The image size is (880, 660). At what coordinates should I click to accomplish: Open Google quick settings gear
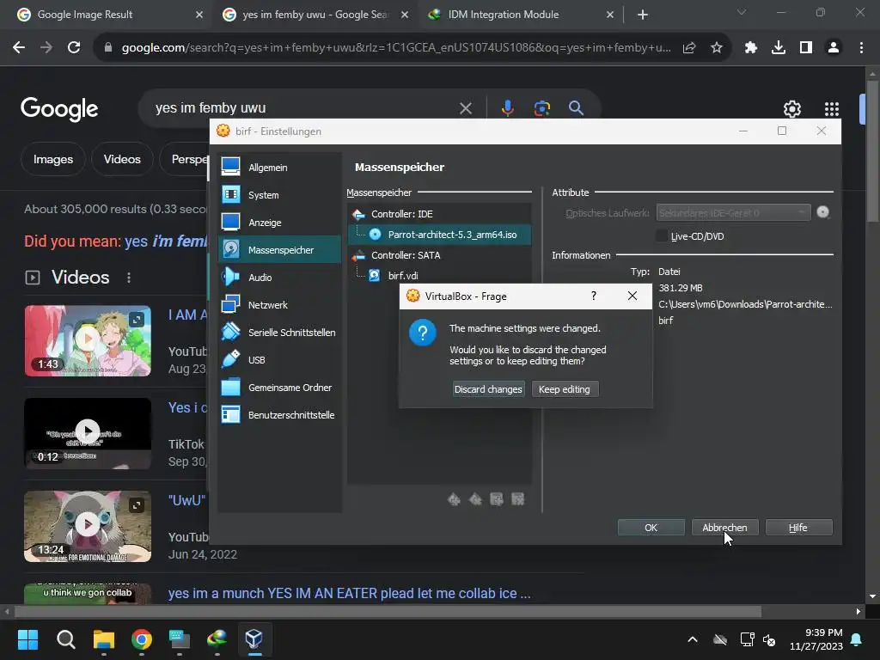(791, 109)
